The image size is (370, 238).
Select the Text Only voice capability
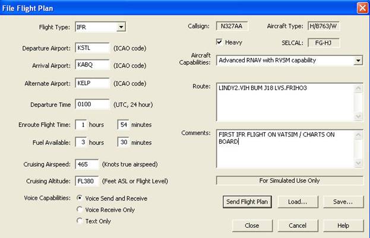(x=80, y=221)
